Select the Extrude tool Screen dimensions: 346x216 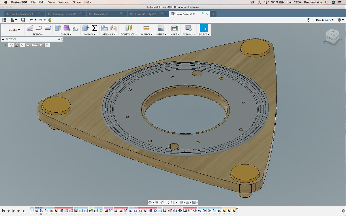point(58,28)
